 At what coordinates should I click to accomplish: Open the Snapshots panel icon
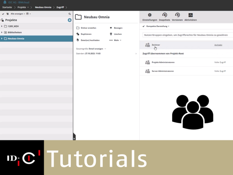[x=165, y=15]
